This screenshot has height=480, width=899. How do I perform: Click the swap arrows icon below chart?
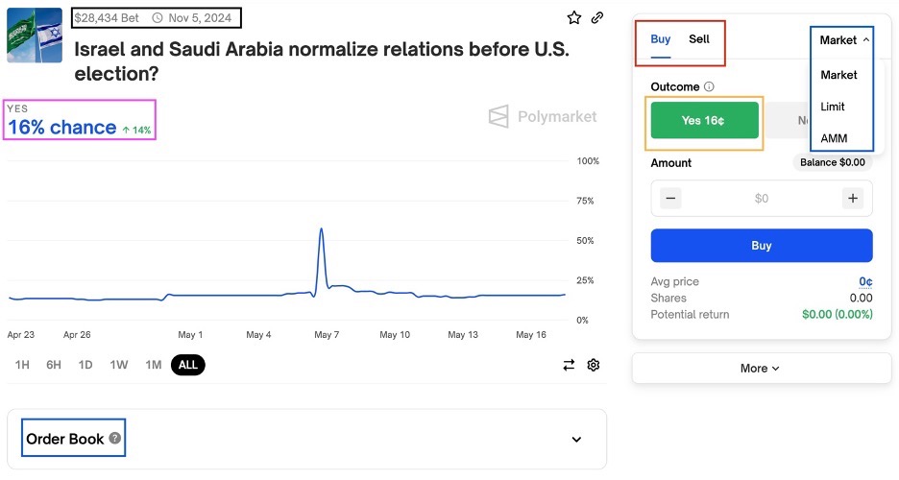click(x=569, y=365)
